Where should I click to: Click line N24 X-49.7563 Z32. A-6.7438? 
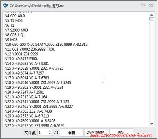28,111
